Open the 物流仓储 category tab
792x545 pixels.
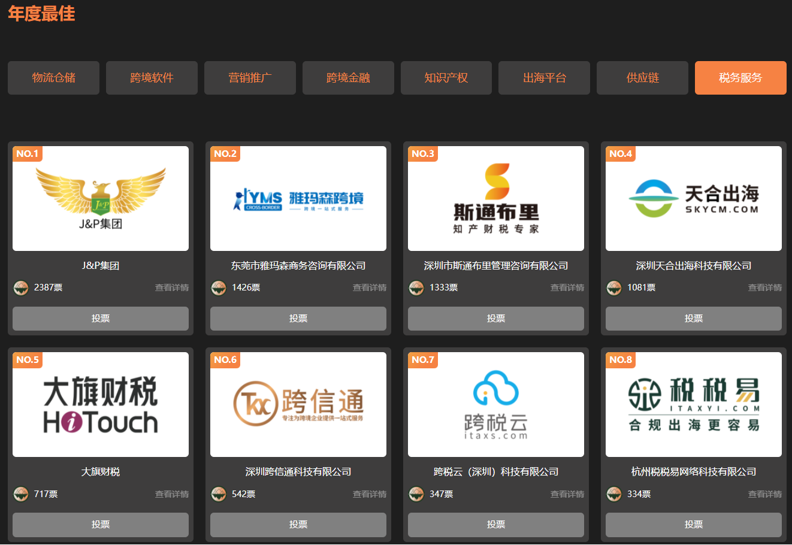(x=53, y=78)
